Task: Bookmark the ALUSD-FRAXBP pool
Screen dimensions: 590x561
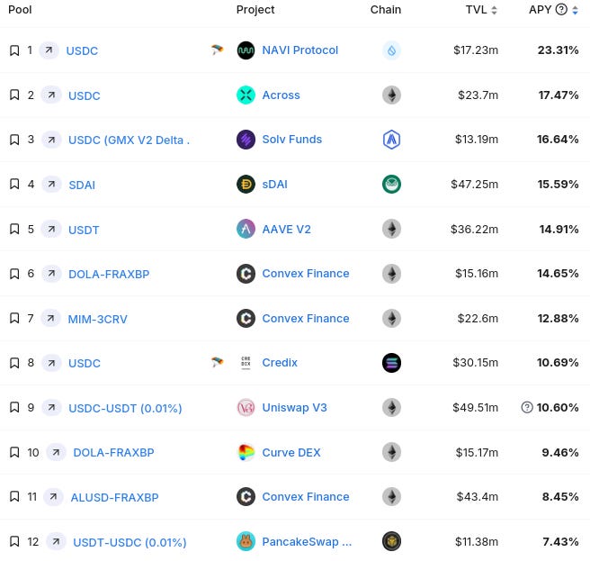Action: [x=14, y=496]
